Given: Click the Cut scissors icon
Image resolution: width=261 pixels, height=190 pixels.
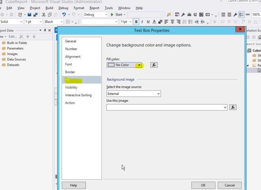Looking at the screenshot, I should click(43, 15).
